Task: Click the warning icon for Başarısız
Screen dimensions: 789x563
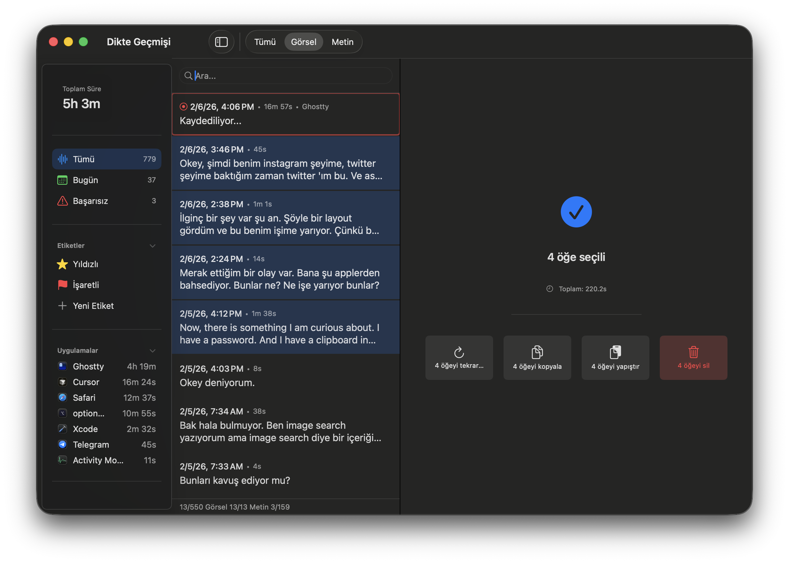Action: [x=62, y=201]
